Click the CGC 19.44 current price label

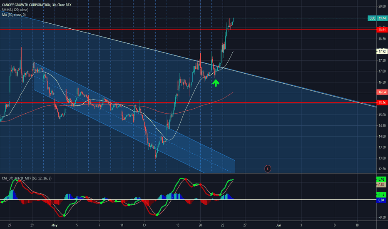click(377, 18)
